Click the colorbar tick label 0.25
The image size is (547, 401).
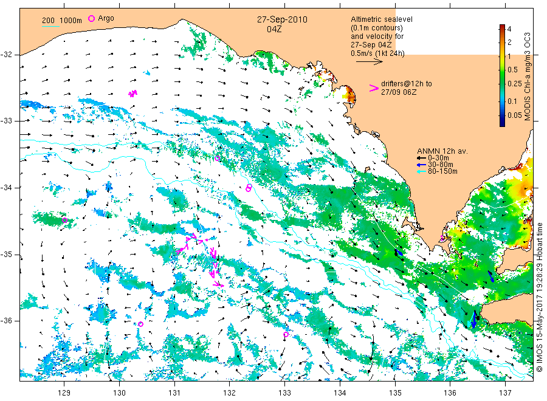click(x=515, y=84)
